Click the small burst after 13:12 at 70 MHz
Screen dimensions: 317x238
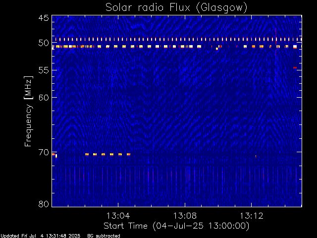256,156
